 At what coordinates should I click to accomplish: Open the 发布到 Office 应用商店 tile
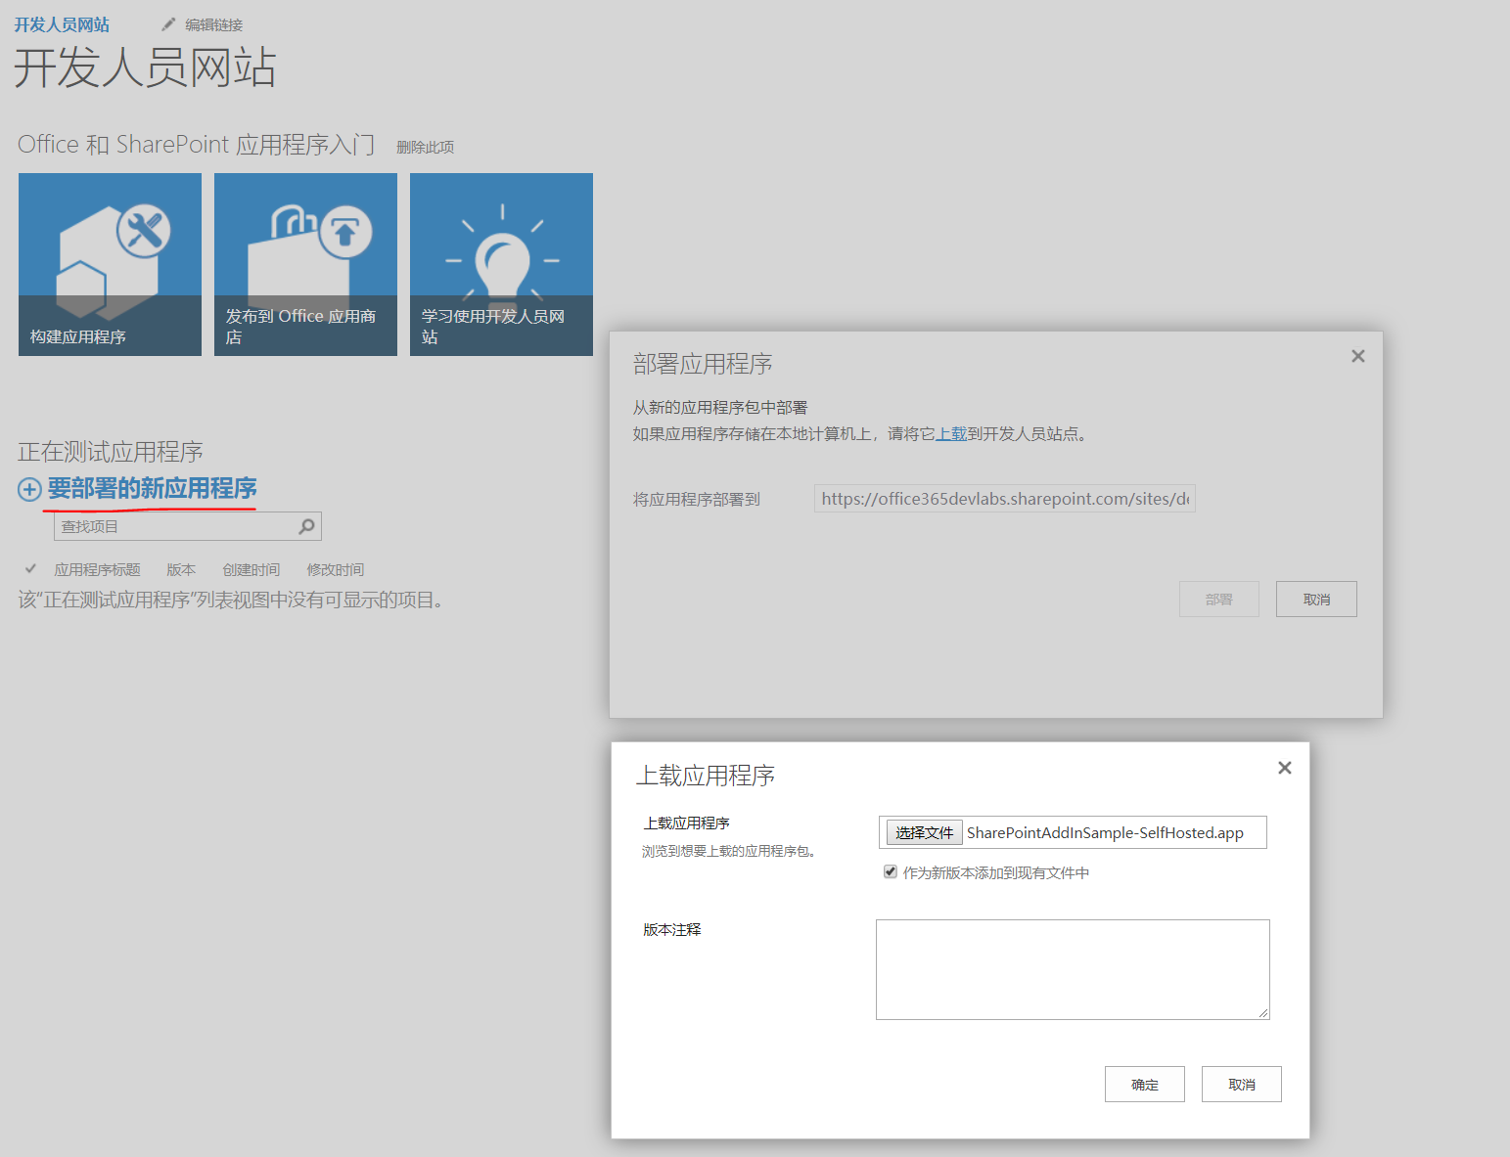point(305,264)
